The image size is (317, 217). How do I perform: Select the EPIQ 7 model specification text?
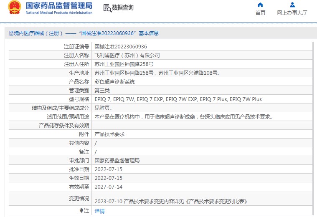pos(178,99)
